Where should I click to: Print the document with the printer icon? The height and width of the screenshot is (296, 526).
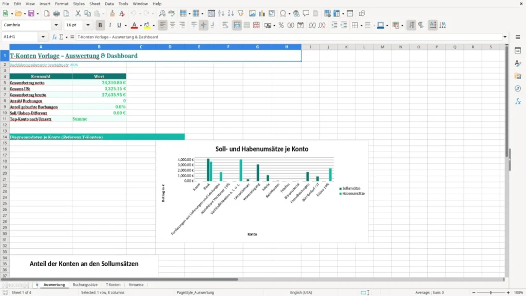pos(57,13)
